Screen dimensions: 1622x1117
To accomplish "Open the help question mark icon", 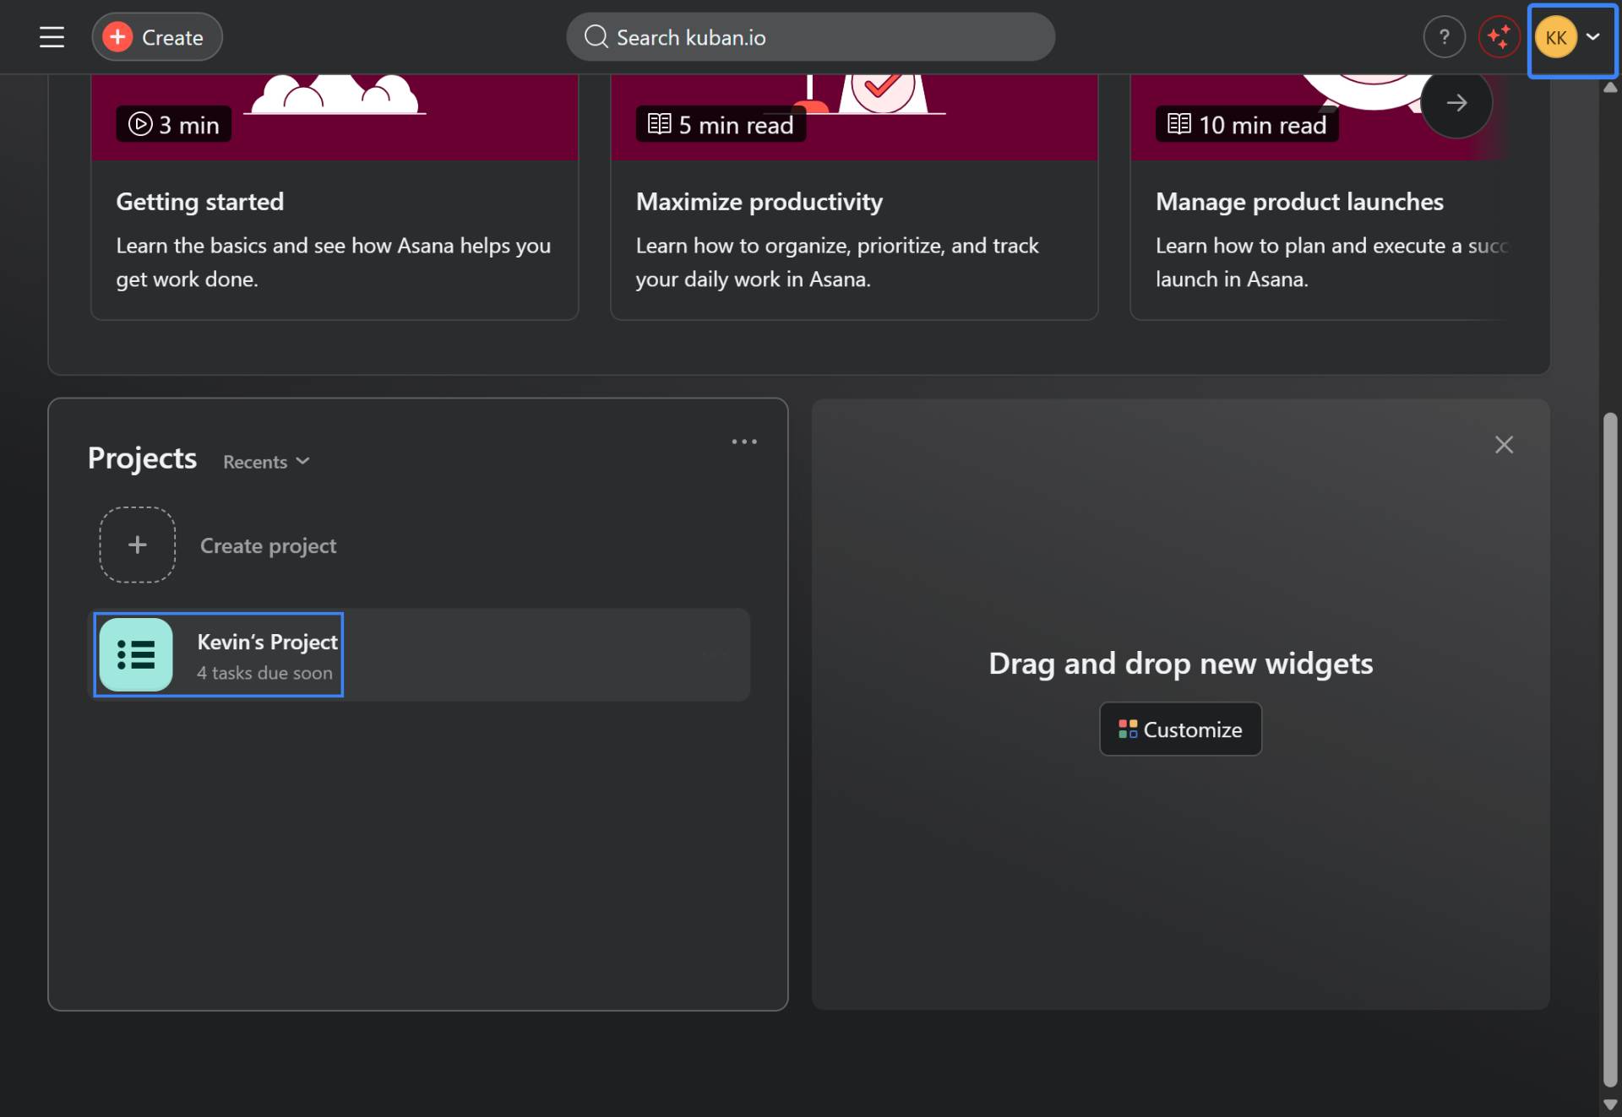I will point(1444,37).
